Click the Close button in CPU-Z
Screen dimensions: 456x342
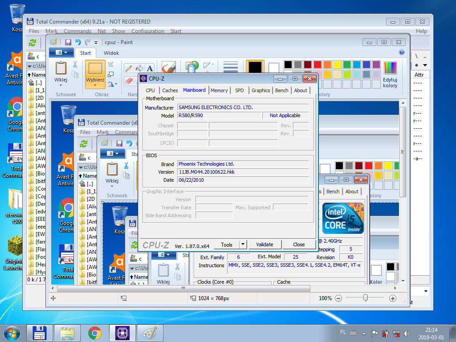tap(299, 244)
